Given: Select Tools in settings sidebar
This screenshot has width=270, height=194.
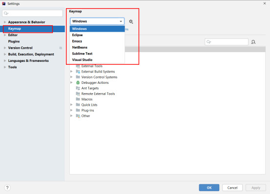Looking at the screenshot, I should [x=32, y=67].
